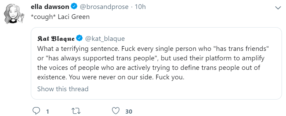Click the reply count number 1
Screen dimensions: 286x116
tap(47, 111)
